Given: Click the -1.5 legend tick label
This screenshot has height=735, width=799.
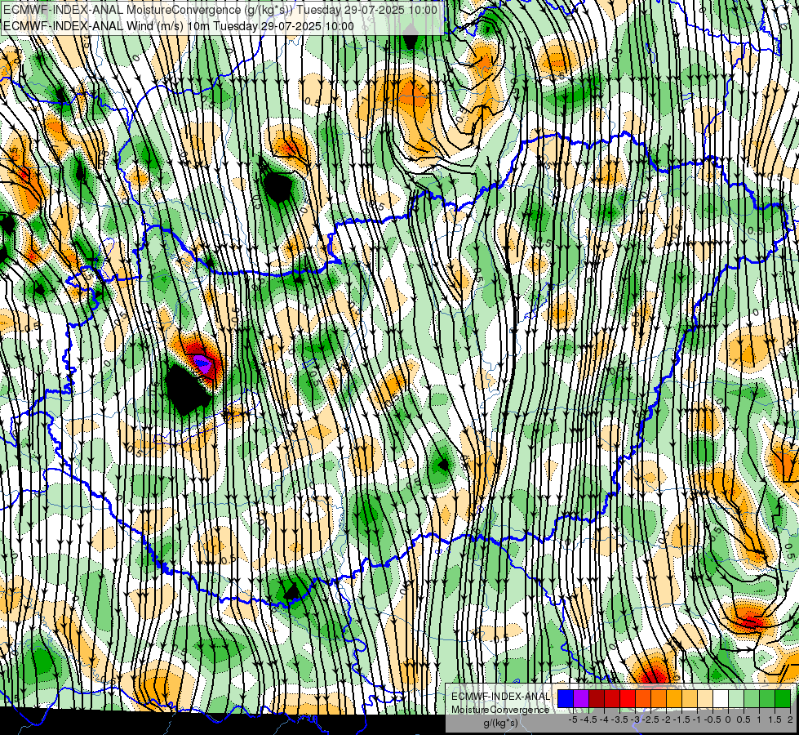Looking at the screenshot, I should coord(681,719).
